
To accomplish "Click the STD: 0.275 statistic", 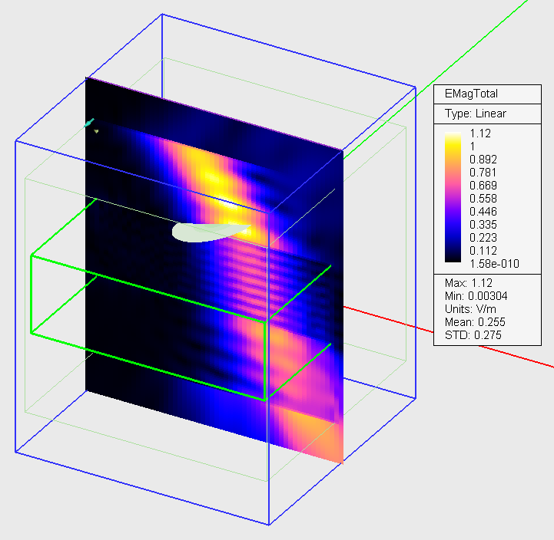I will click(x=473, y=335).
